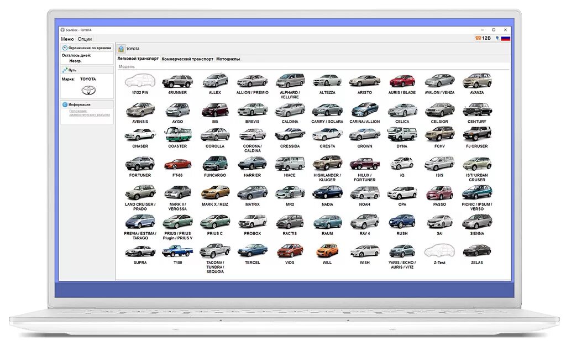566x346 pixels.
Task: Select the AYGO model
Action: click(x=177, y=113)
